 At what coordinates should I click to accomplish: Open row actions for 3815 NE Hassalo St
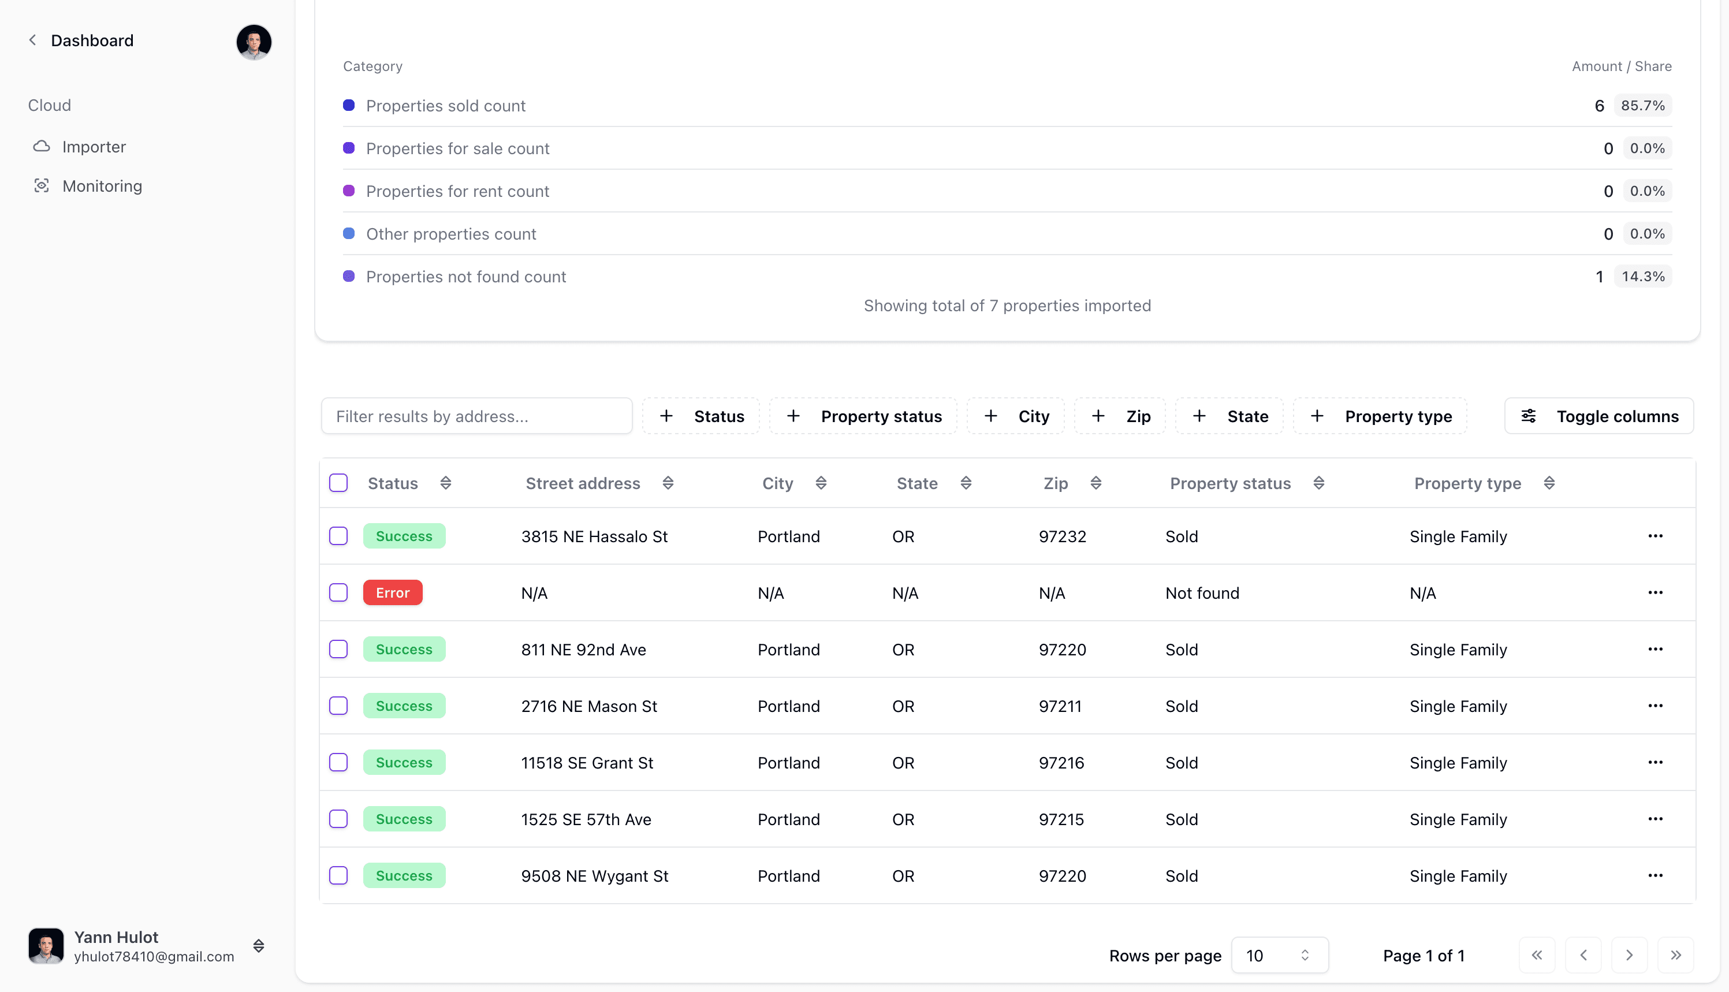(x=1656, y=536)
